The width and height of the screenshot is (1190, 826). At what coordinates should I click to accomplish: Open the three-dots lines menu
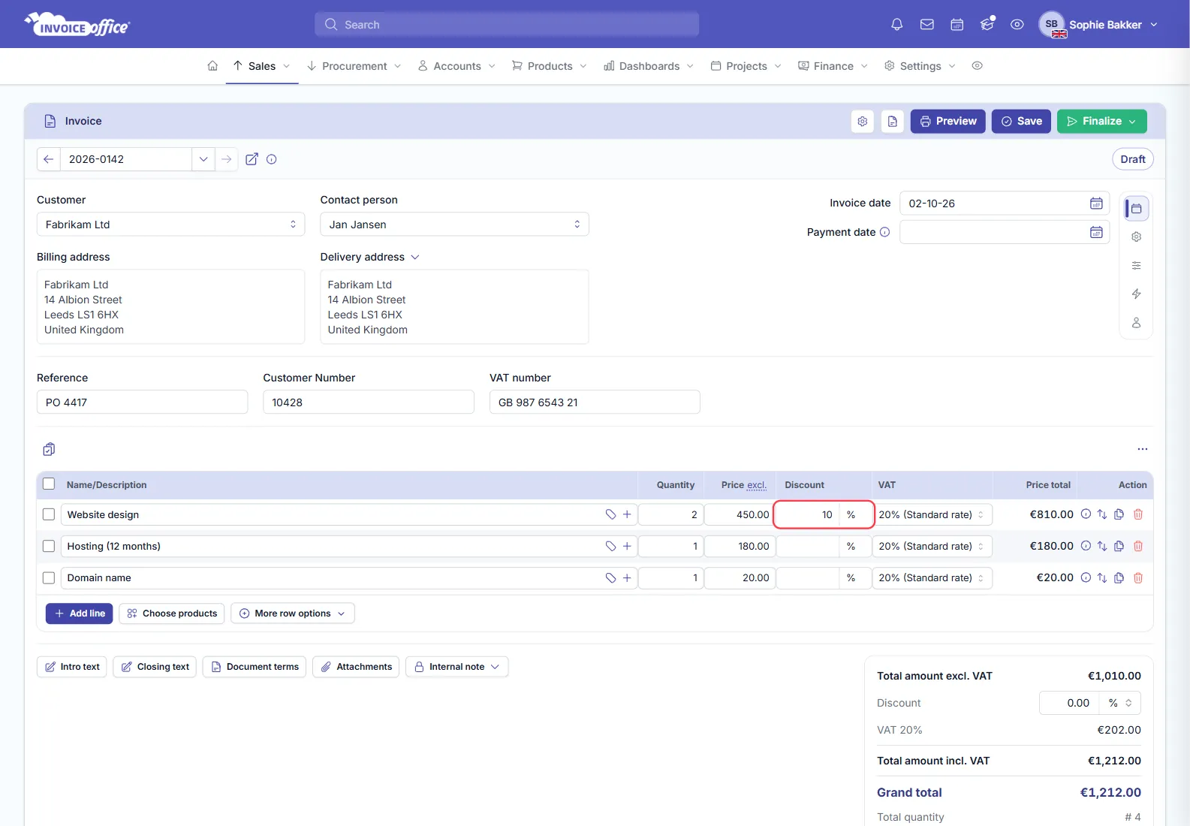point(1143,449)
